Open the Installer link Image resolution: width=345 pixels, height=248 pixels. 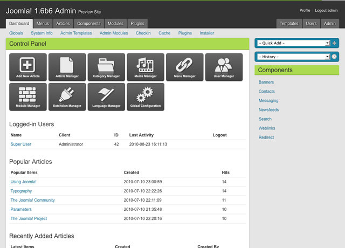point(207,33)
